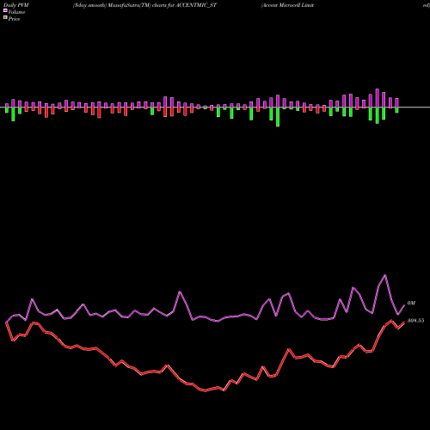Screen dimensions: 430x430
Task: Select the Volume legend label
Action: pos(16,12)
